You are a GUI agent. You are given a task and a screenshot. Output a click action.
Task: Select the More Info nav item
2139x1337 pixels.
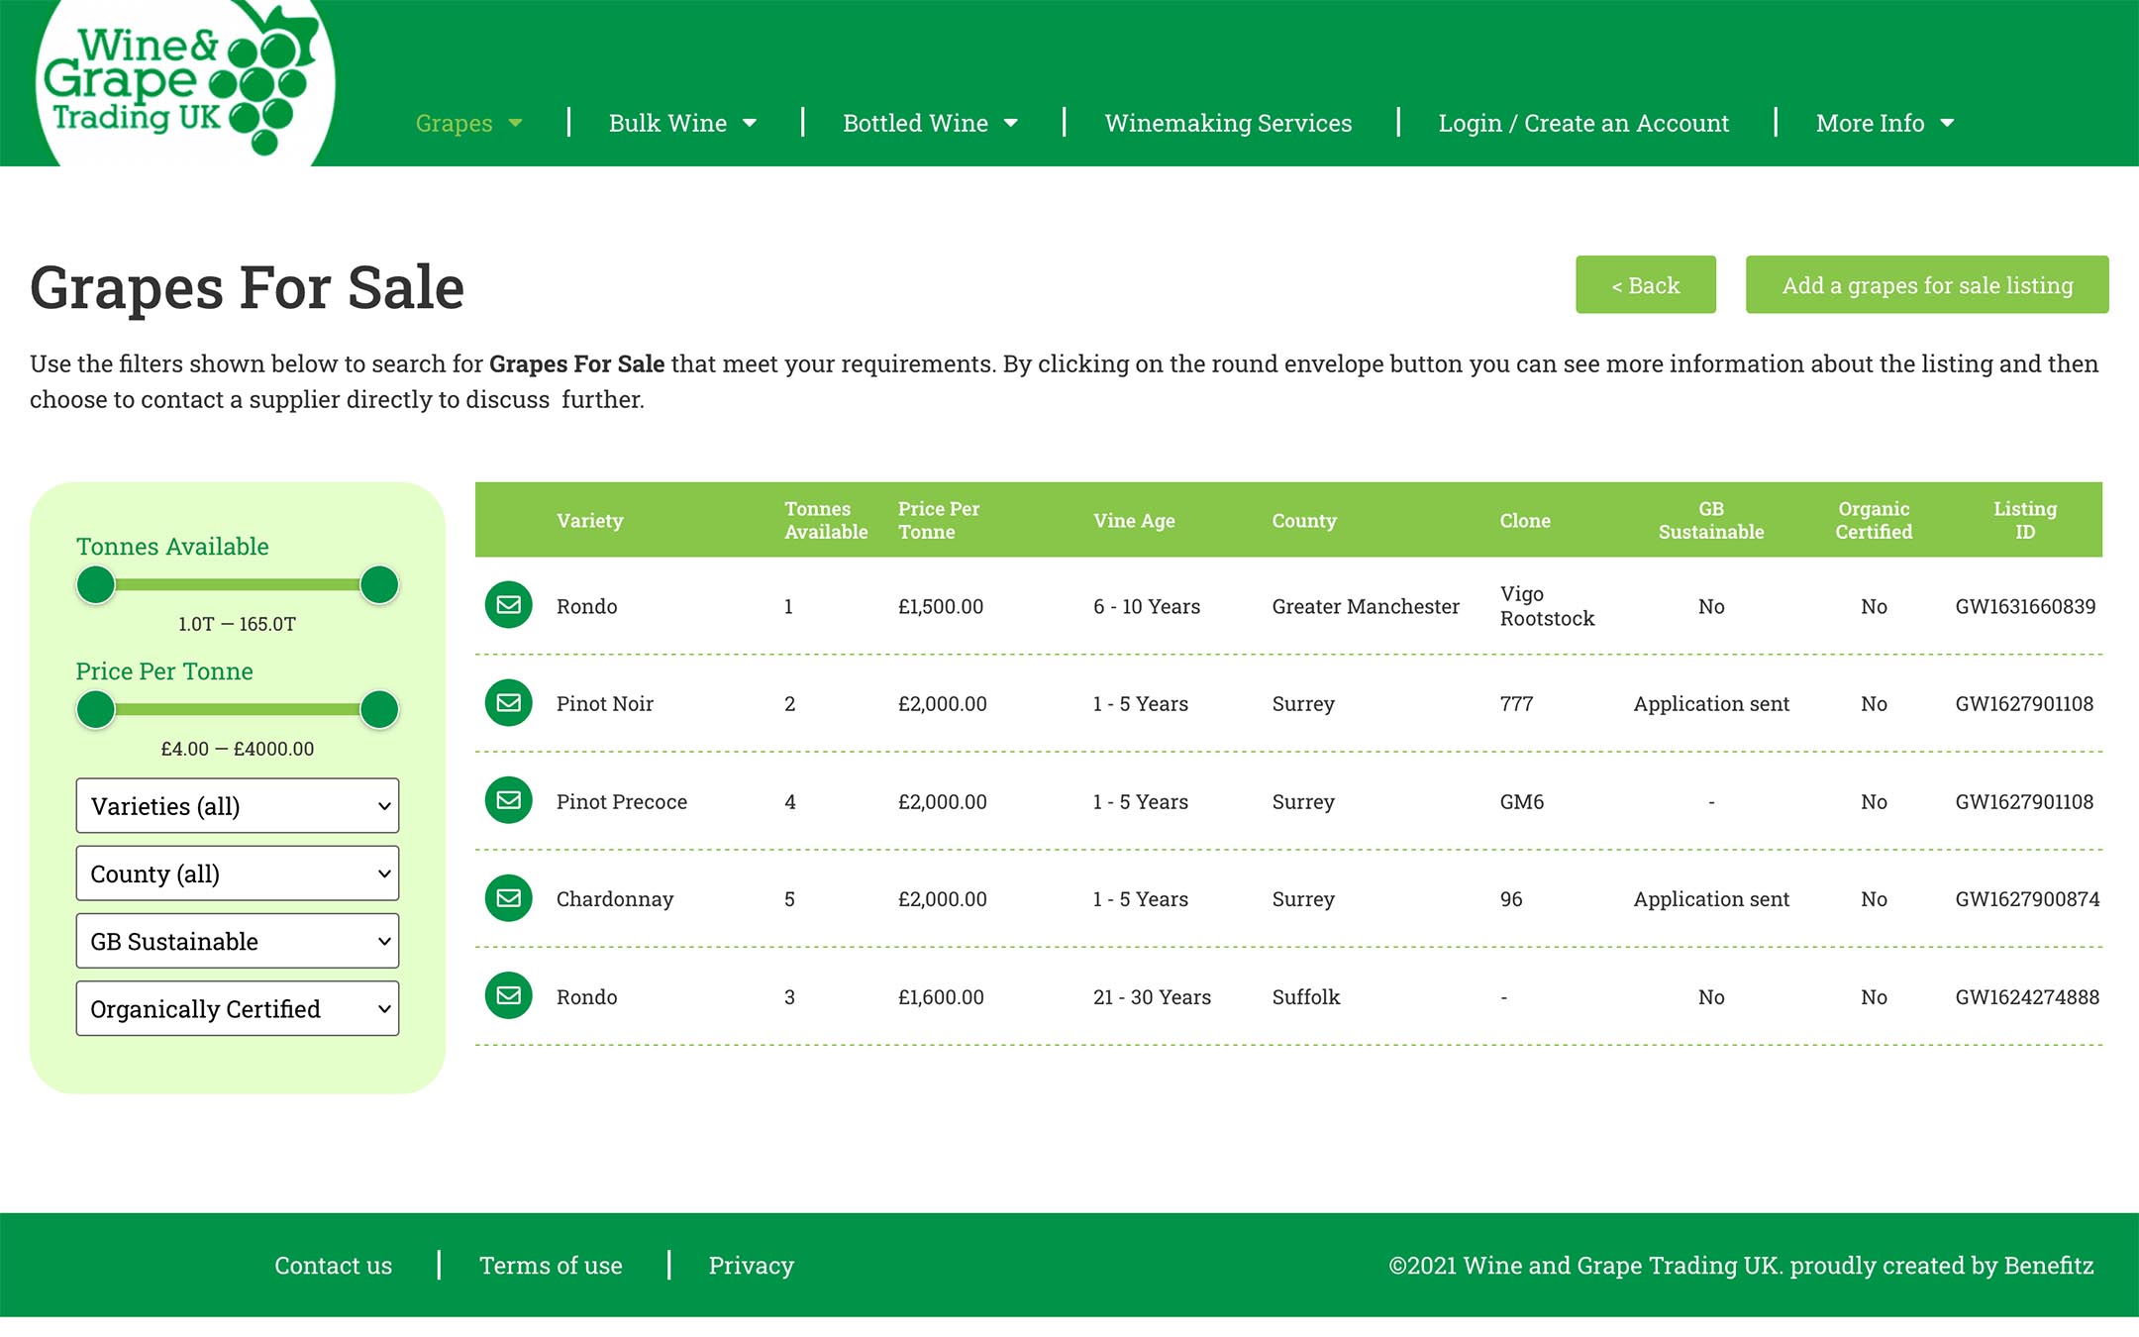1870,124
